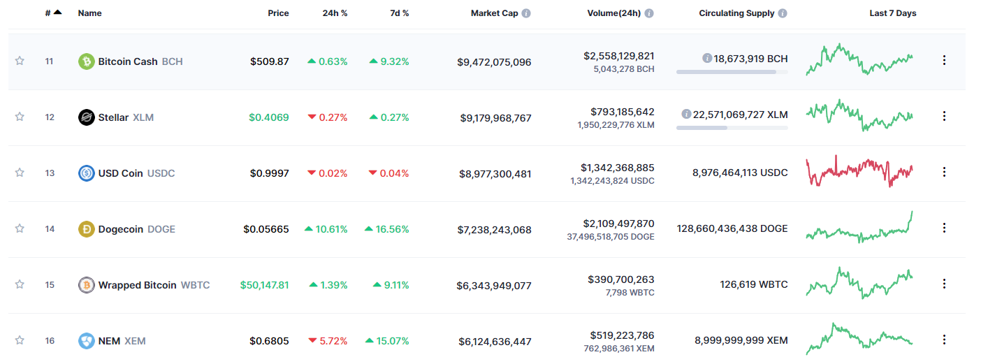Open Bitcoin Cash more options menu

(944, 61)
